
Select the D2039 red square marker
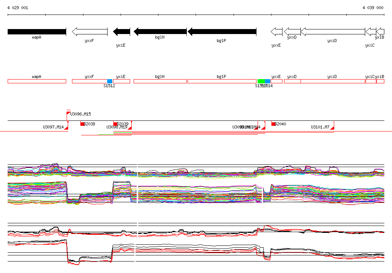pos(115,124)
